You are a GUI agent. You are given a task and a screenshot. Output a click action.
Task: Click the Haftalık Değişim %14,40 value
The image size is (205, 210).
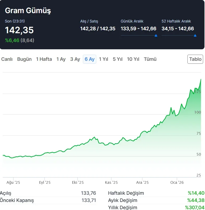196,193
